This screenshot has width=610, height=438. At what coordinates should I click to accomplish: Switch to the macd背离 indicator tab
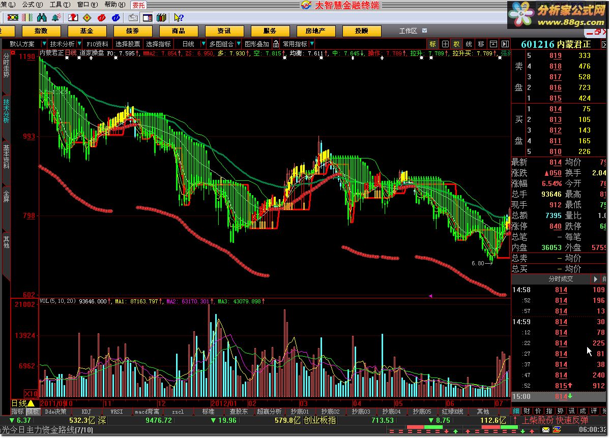(147, 412)
